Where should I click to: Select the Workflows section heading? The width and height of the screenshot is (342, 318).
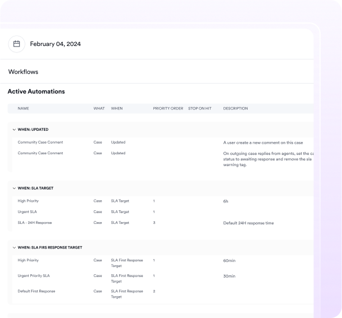coord(23,72)
